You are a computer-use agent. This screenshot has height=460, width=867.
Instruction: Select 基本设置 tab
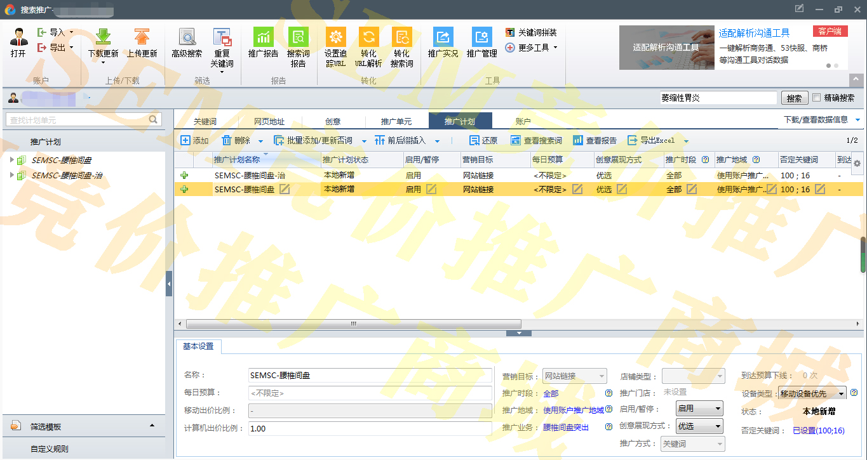198,346
